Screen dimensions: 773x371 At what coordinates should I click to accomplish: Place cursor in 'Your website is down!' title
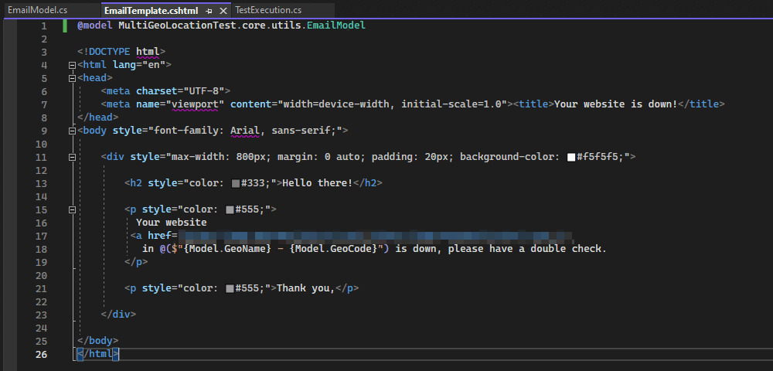point(615,104)
